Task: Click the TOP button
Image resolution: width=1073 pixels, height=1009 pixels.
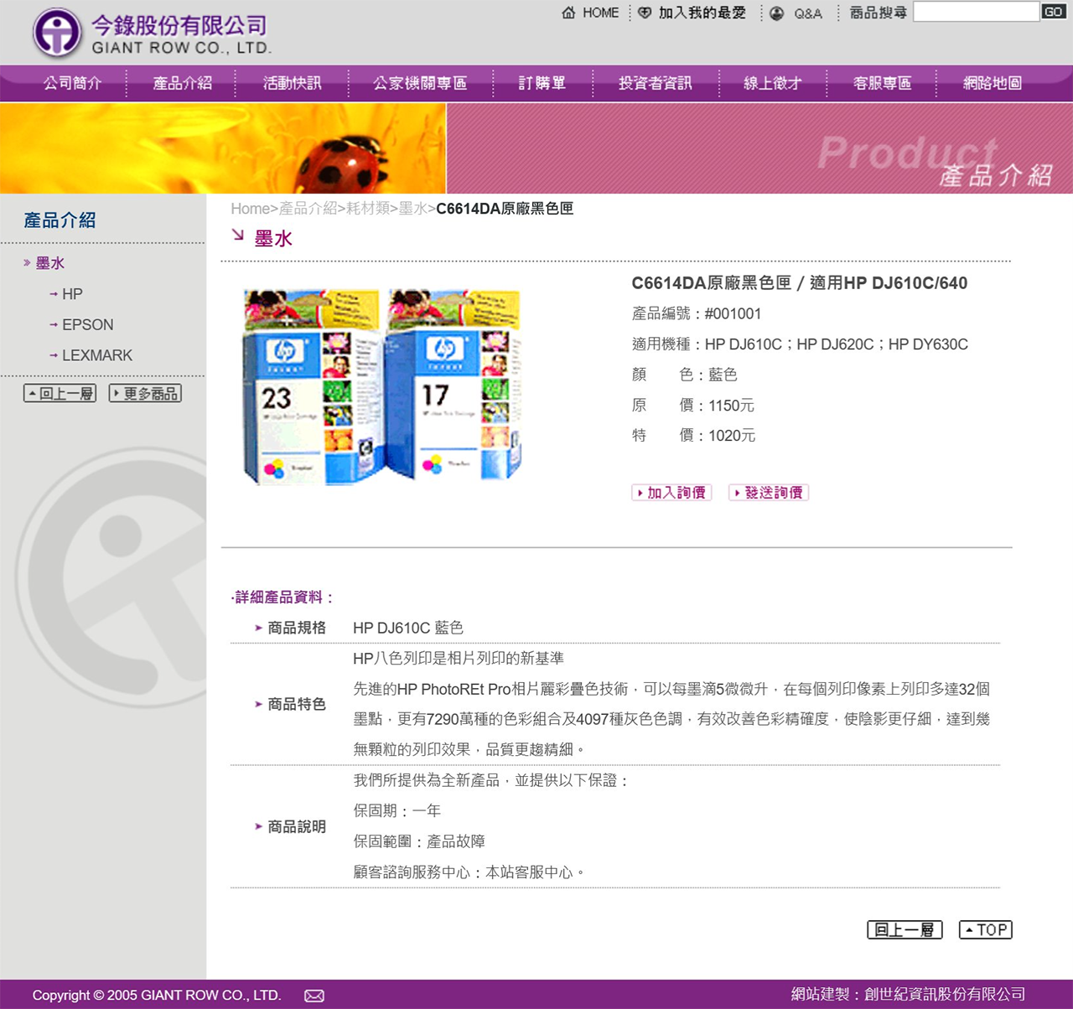Action: [x=986, y=929]
